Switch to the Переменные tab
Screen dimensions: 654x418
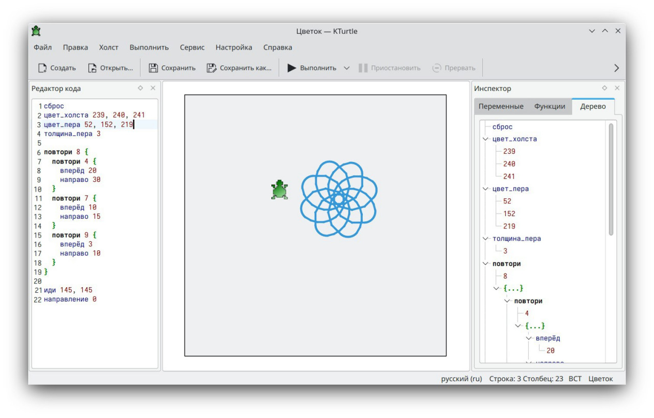coord(501,106)
